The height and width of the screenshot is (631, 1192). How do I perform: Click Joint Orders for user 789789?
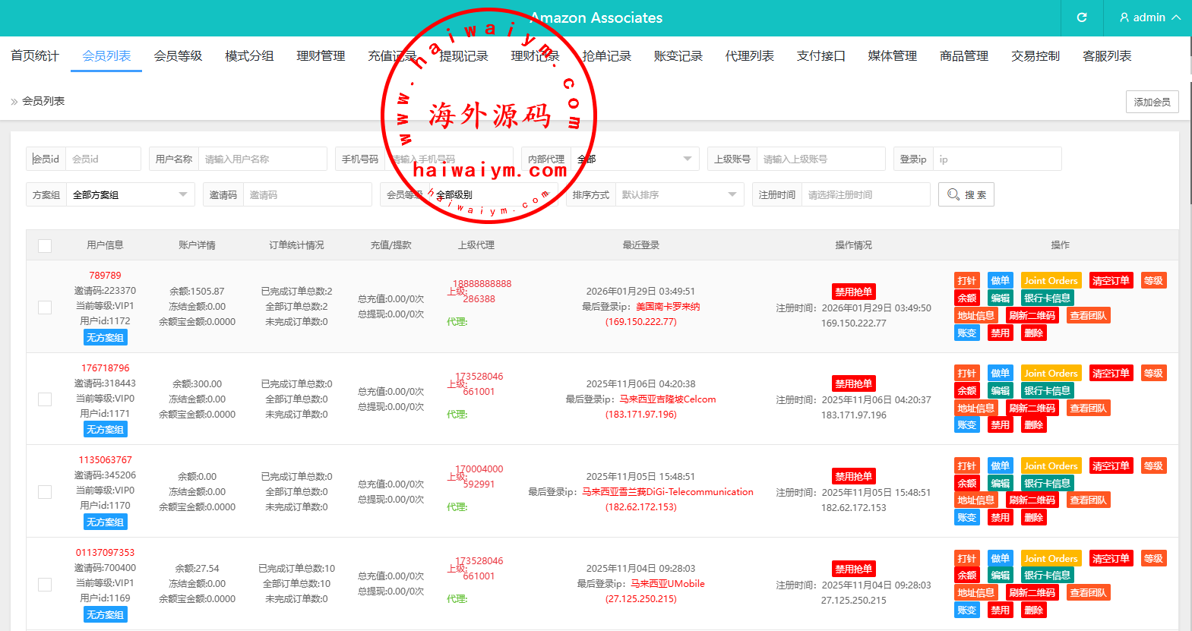point(1051,281)
